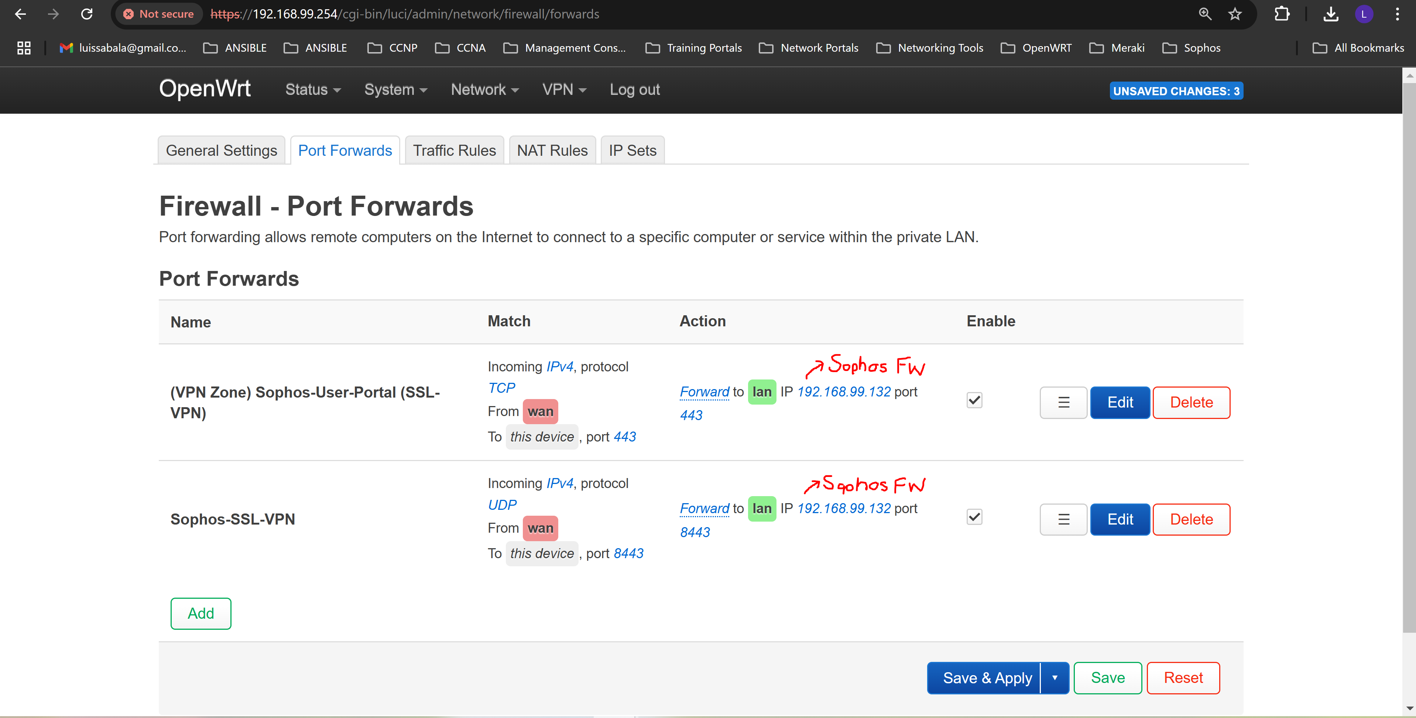Click the zoom magnifier icon in address bar
1416x718 pixels.
click(x=1205, y=14)
